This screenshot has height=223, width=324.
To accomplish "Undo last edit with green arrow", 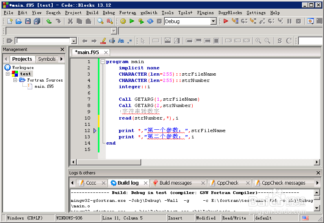I will coord(49,21).
